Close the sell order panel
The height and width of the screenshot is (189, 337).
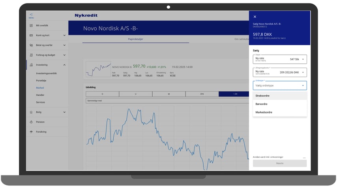pos(255,17)
